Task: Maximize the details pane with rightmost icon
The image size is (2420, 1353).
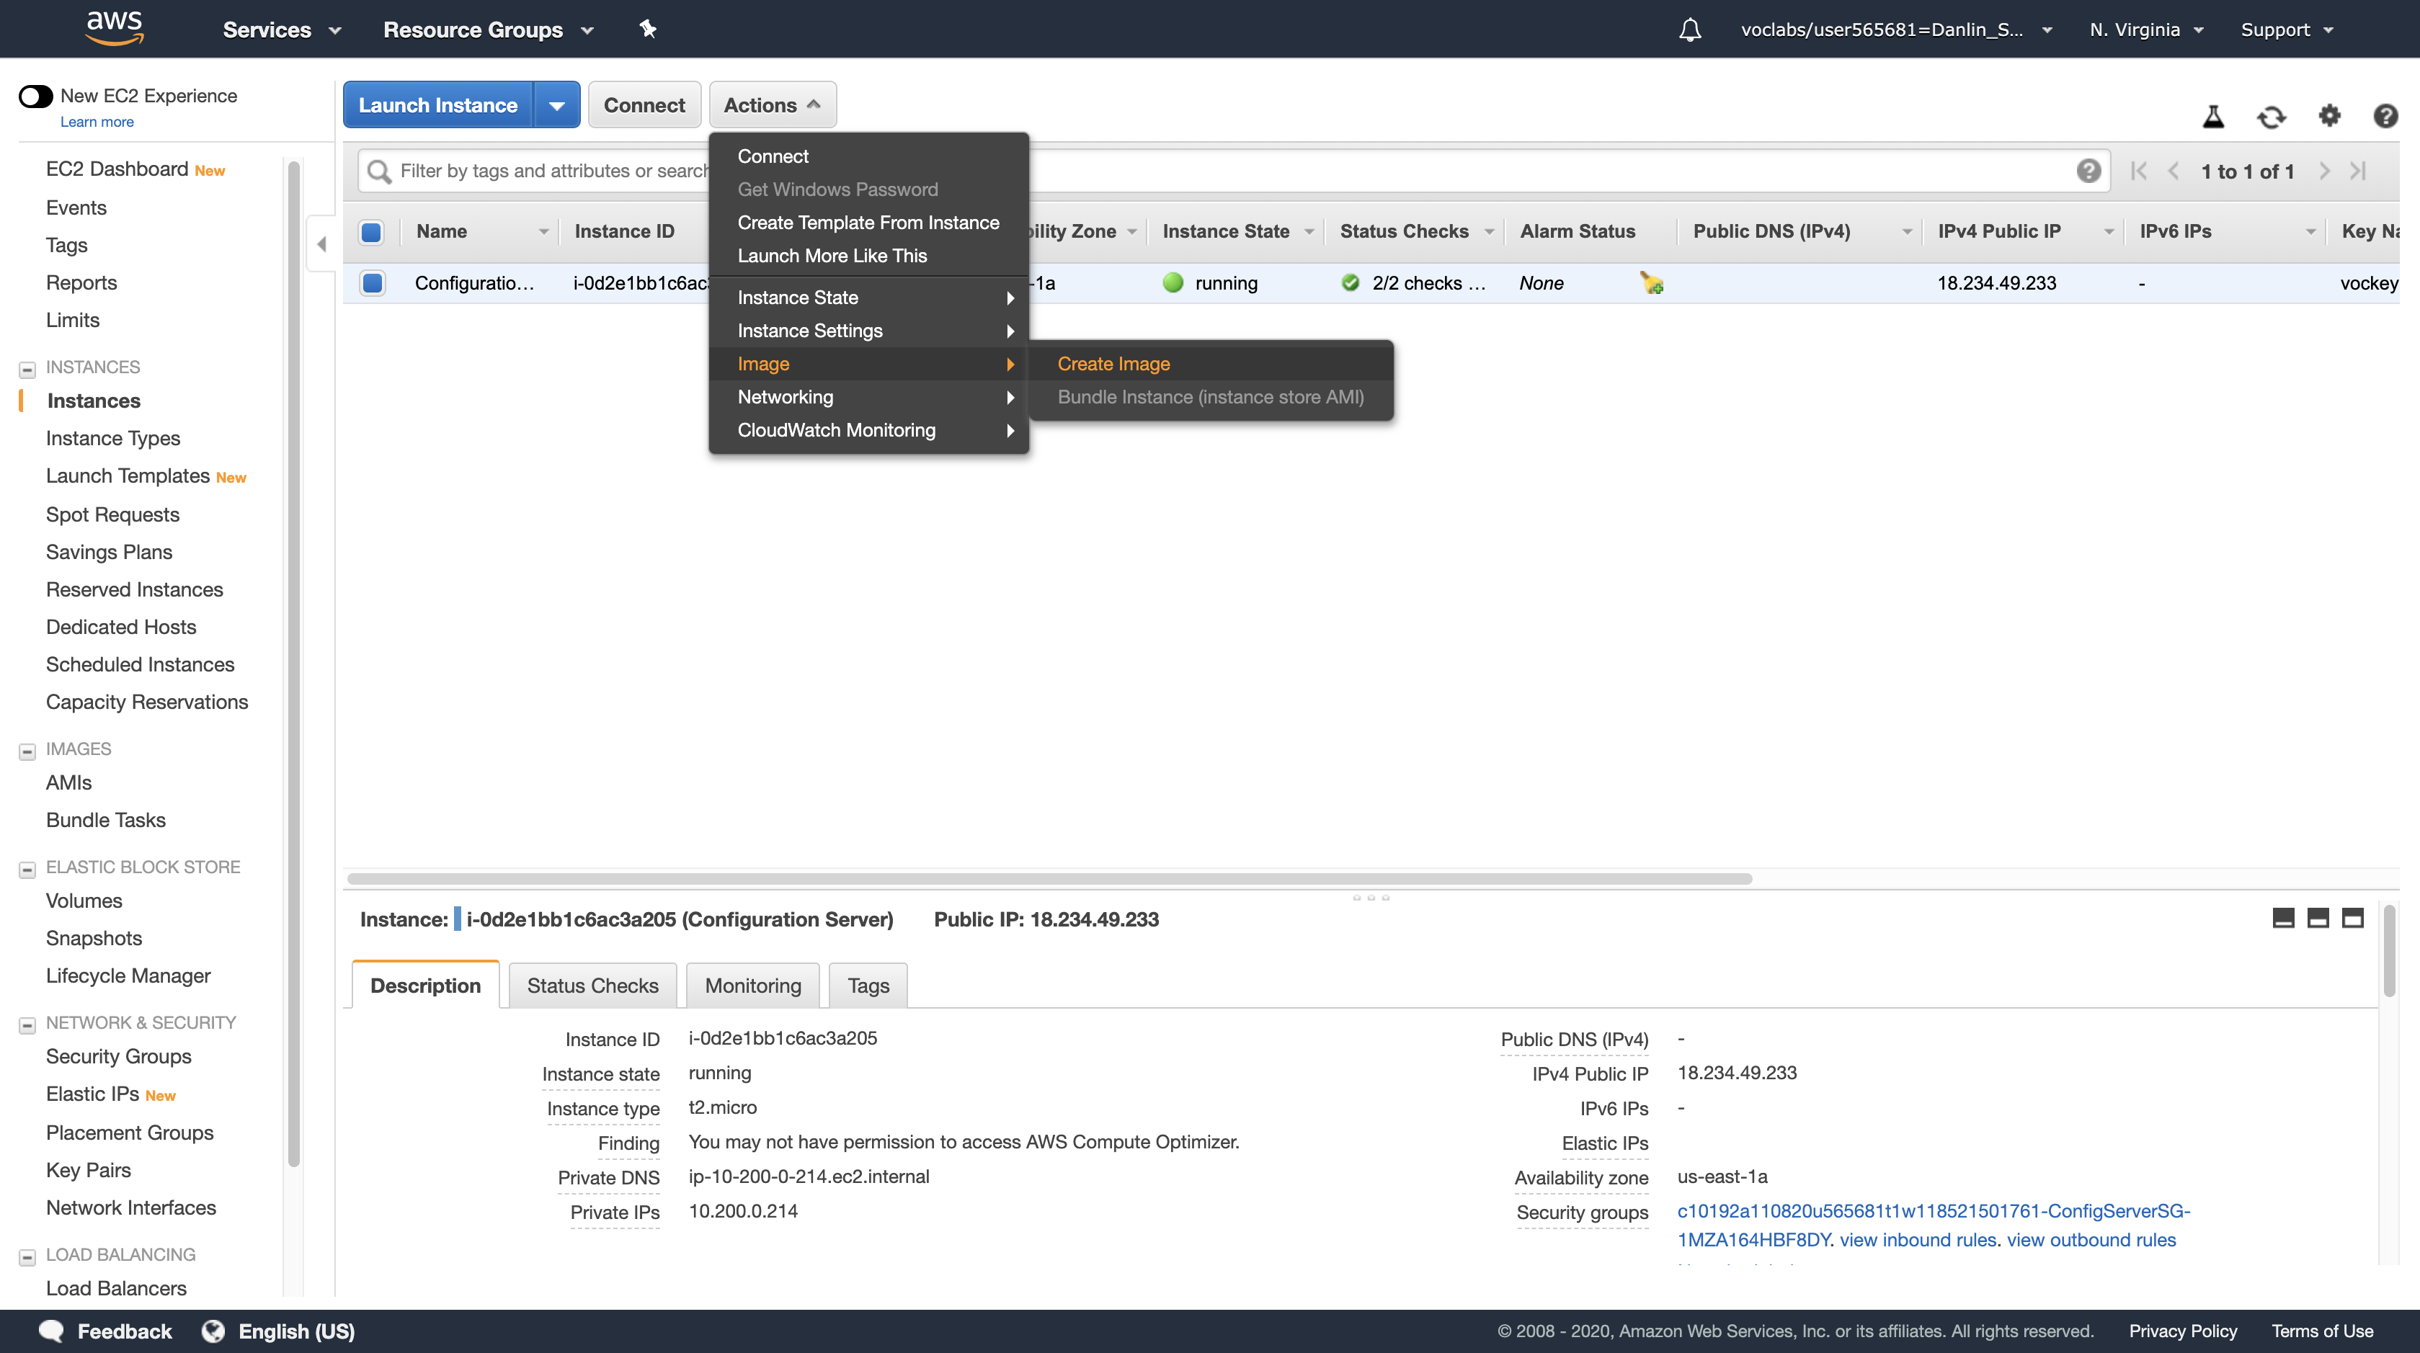Action: coord(2352,919)
